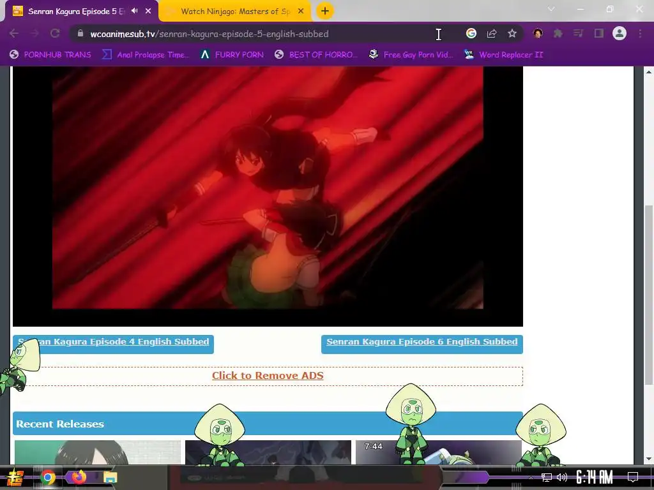This screenshot has height=490, width=654.
Task: Click the Recent Releases heading
Action: [x=60, y=424]
